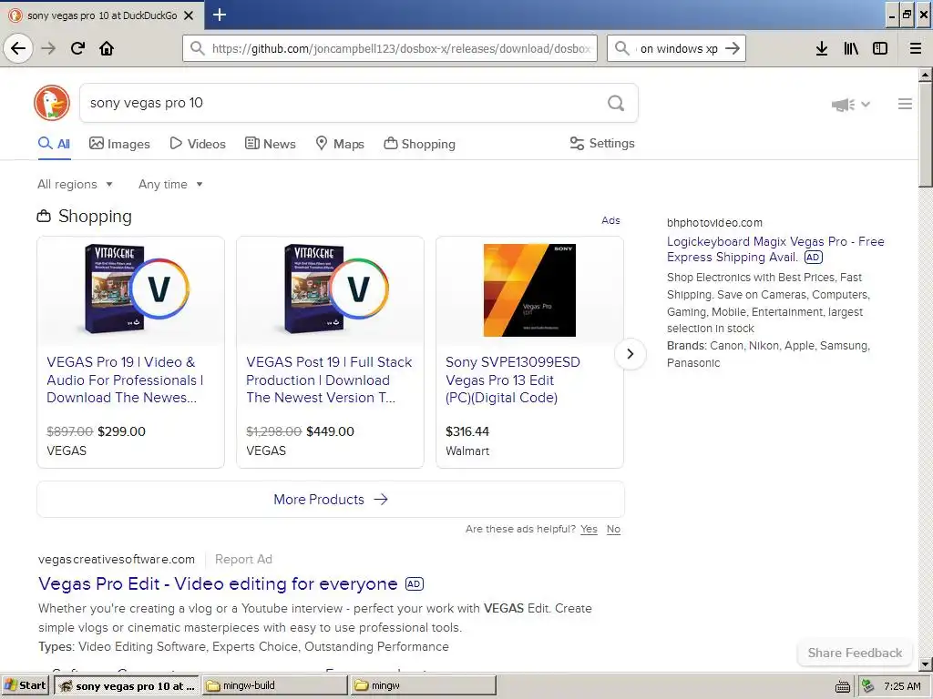The image size is (933, 699).
Task: Open the search Settings menu
Action: (602, 143)
